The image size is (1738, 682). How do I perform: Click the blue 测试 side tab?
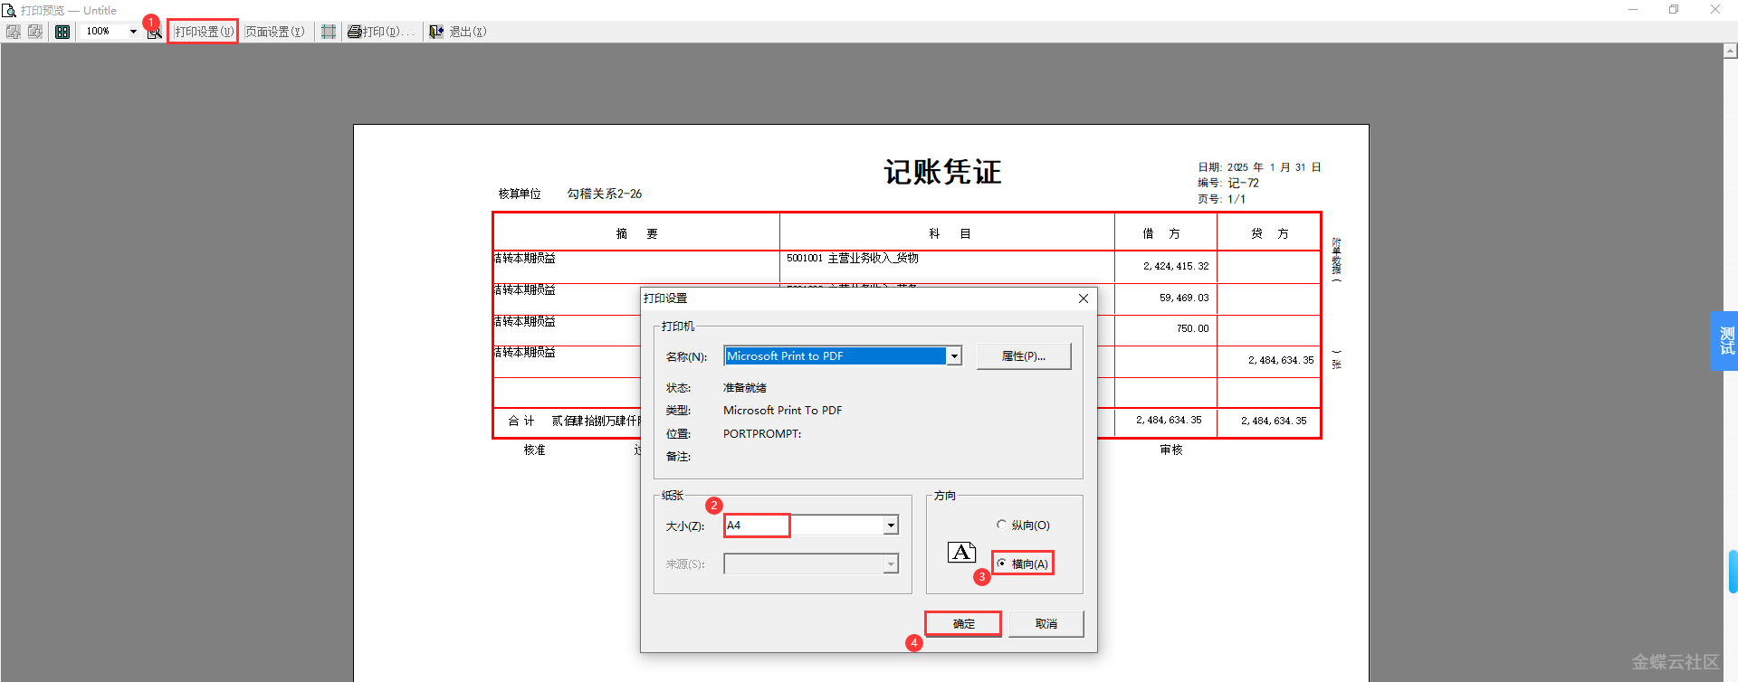[1725, 341]
